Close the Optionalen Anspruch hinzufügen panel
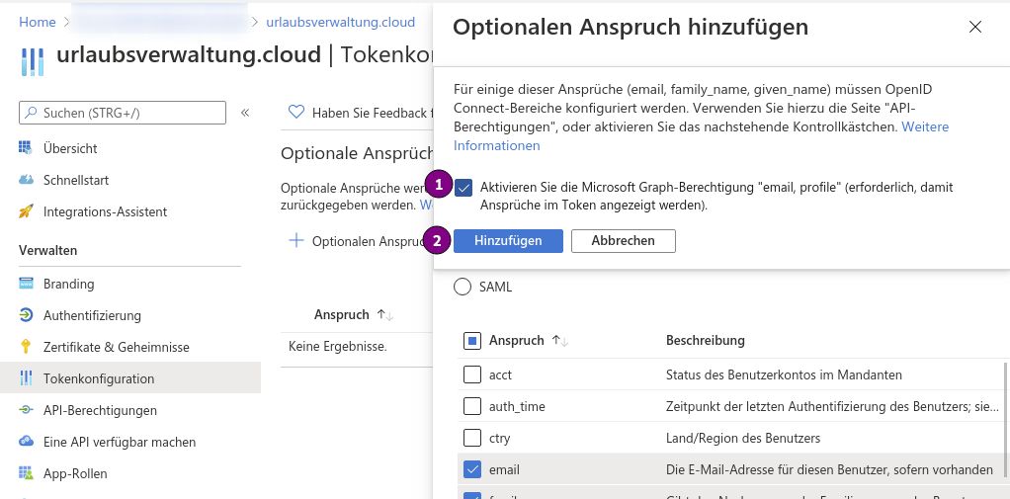Viewport: 1010px width, 499px height. (x=975, y=27)
